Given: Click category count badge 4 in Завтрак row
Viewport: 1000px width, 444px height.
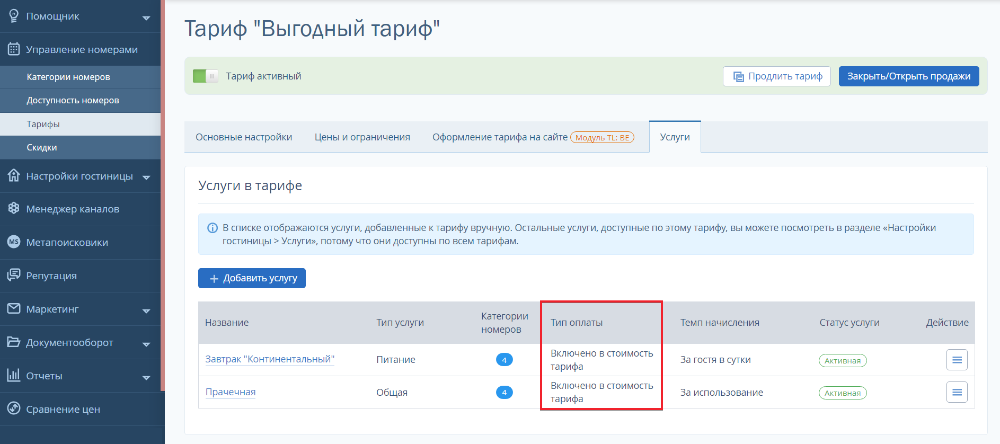Looking at the screenshot, I should (x=504, y=360).
